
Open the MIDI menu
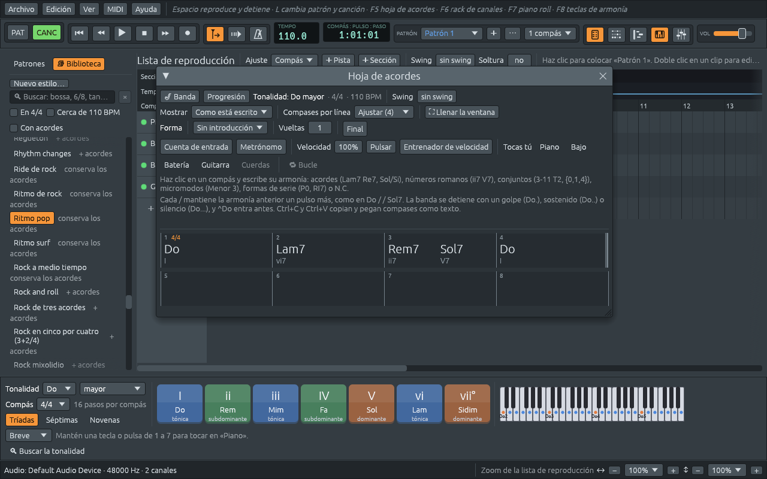coord(115,9)
